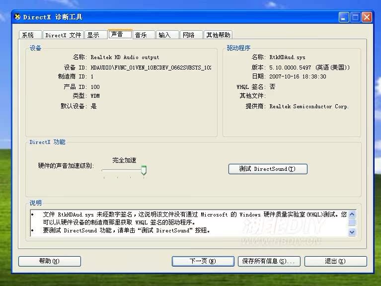Click the down arrow of notes scrollbar
381x286 pixels.
tap(352, 232)
